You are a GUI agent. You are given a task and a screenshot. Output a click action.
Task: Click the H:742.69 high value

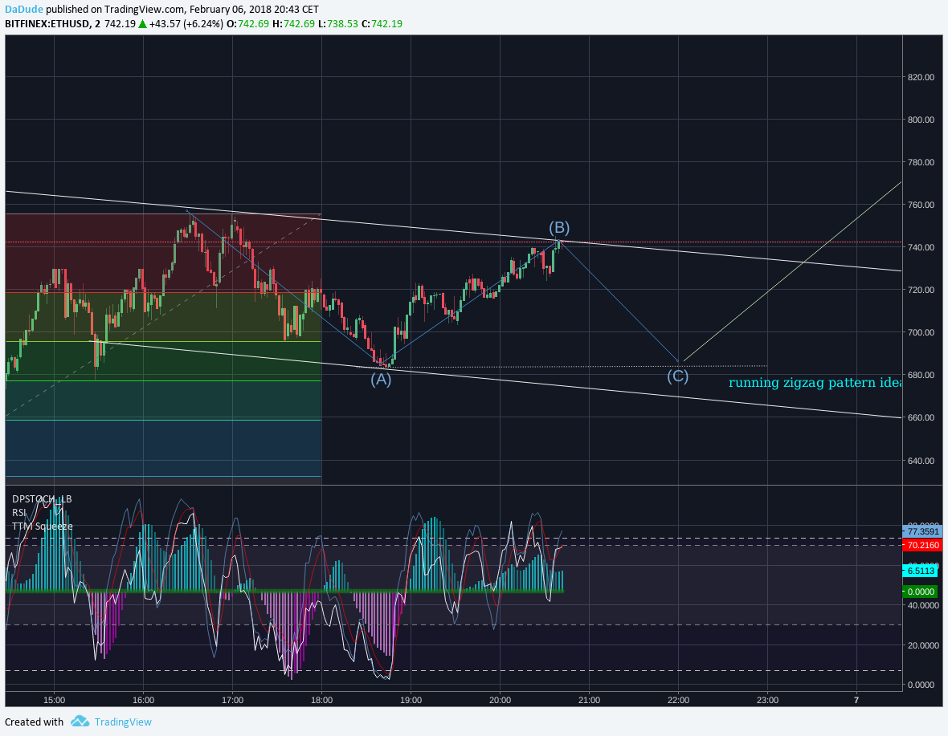point(293,24)
